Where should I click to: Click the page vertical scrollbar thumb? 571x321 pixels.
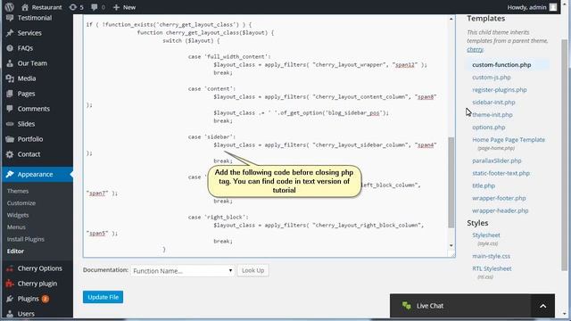(564, 154)
